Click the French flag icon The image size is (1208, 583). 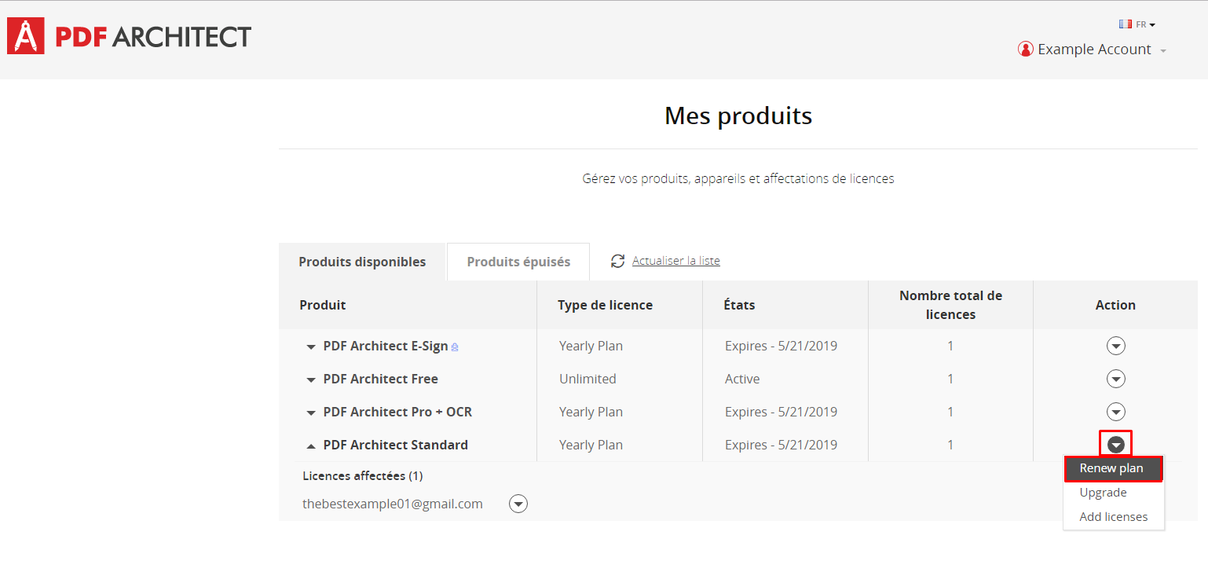coord(1126,24)
